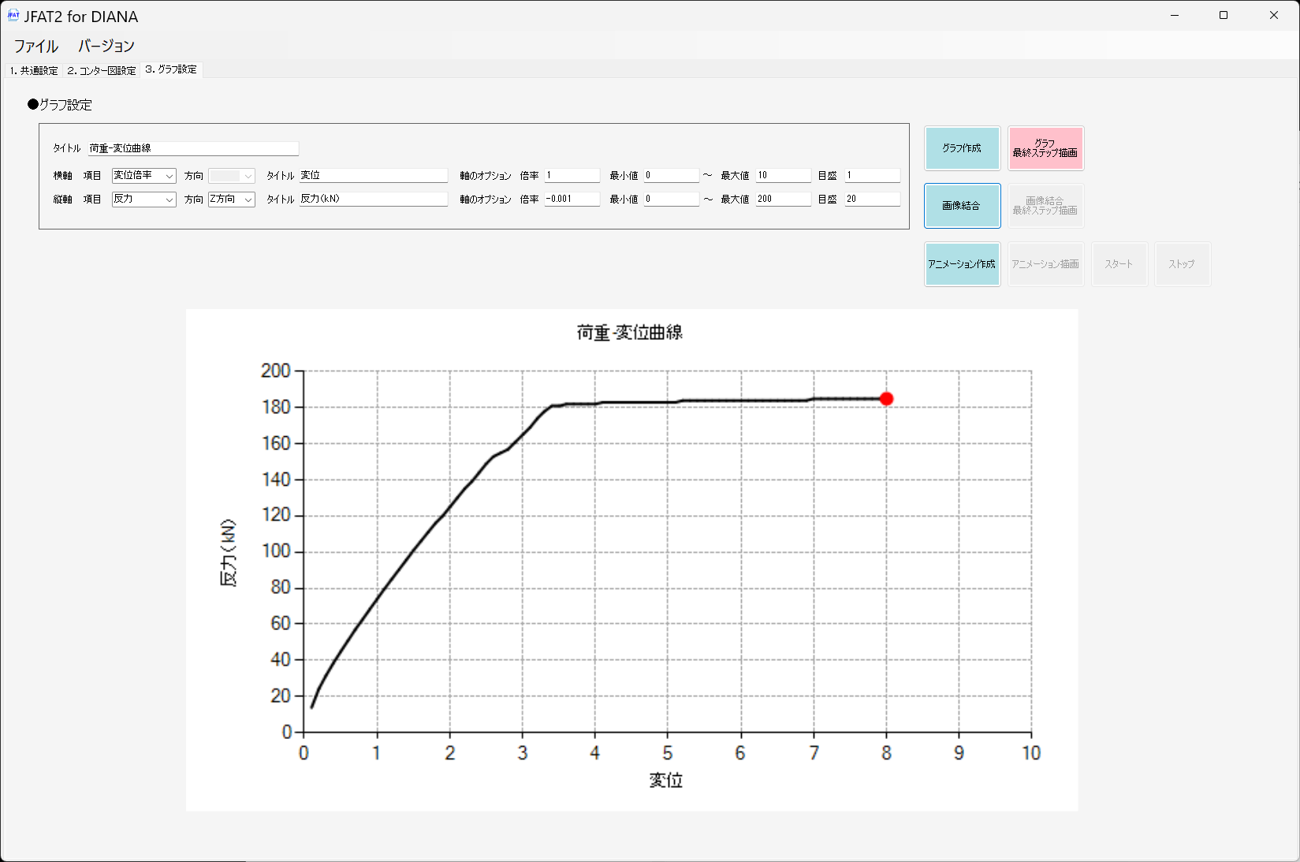Click the 縦軸 タイトル field containing 反力(kN)

373,200
